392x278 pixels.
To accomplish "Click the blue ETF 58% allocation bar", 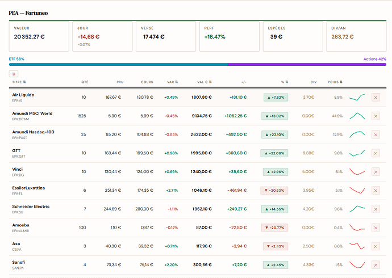I will pos(118,64).
